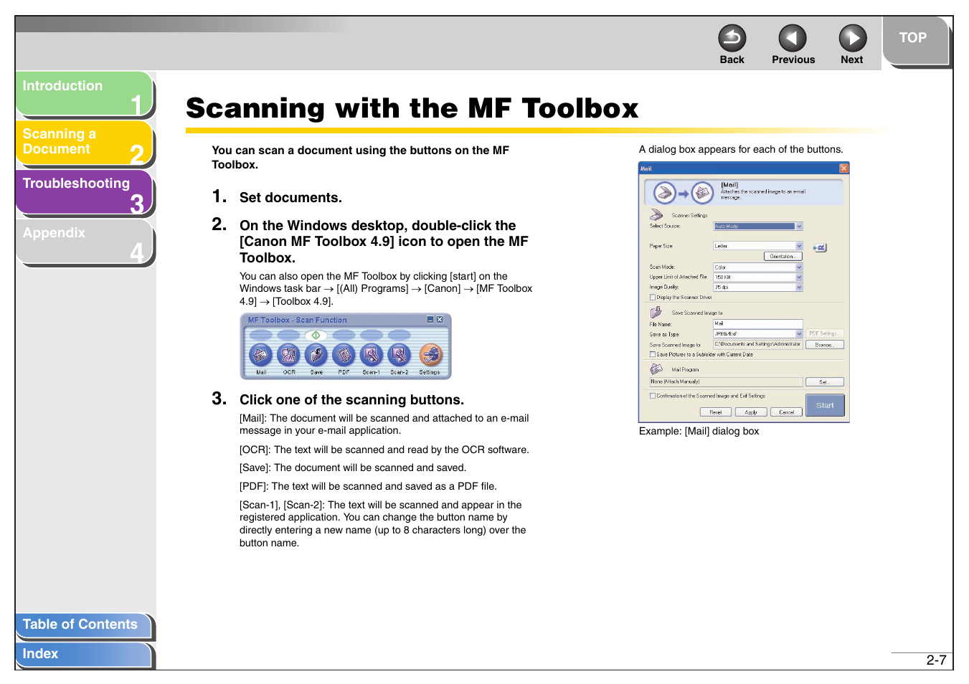Click the envelope icon in Mail dialog header
Viewport: 969px width, 684px height.
(702, 193)
